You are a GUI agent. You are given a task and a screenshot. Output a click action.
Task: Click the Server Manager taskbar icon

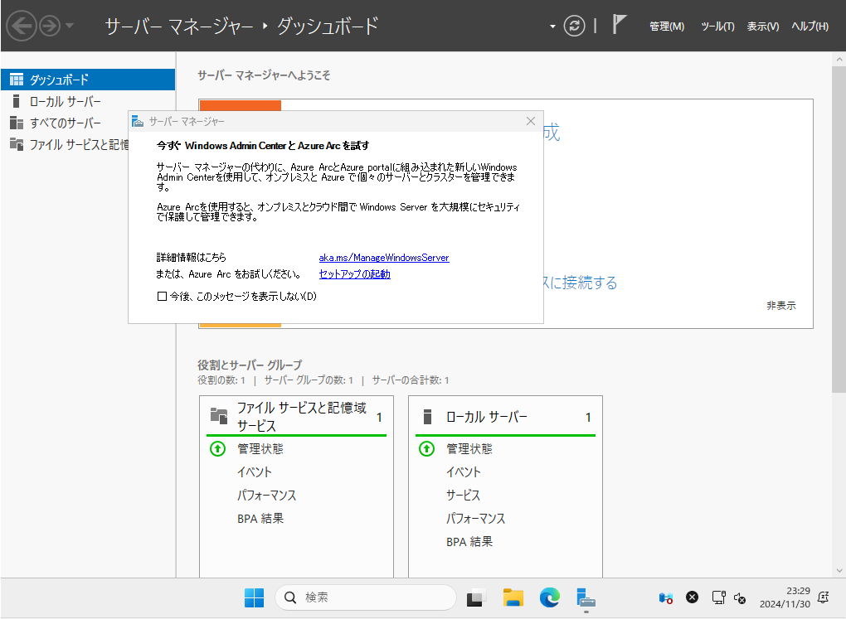click(x=586, y=597)
